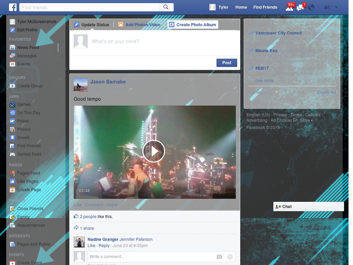Click the search magnifier button

166,7
